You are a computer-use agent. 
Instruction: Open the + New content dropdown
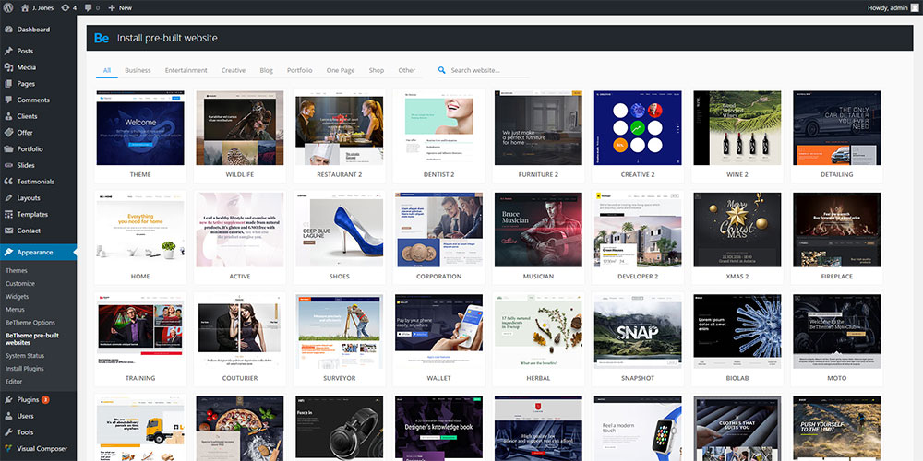click(120, 7)
